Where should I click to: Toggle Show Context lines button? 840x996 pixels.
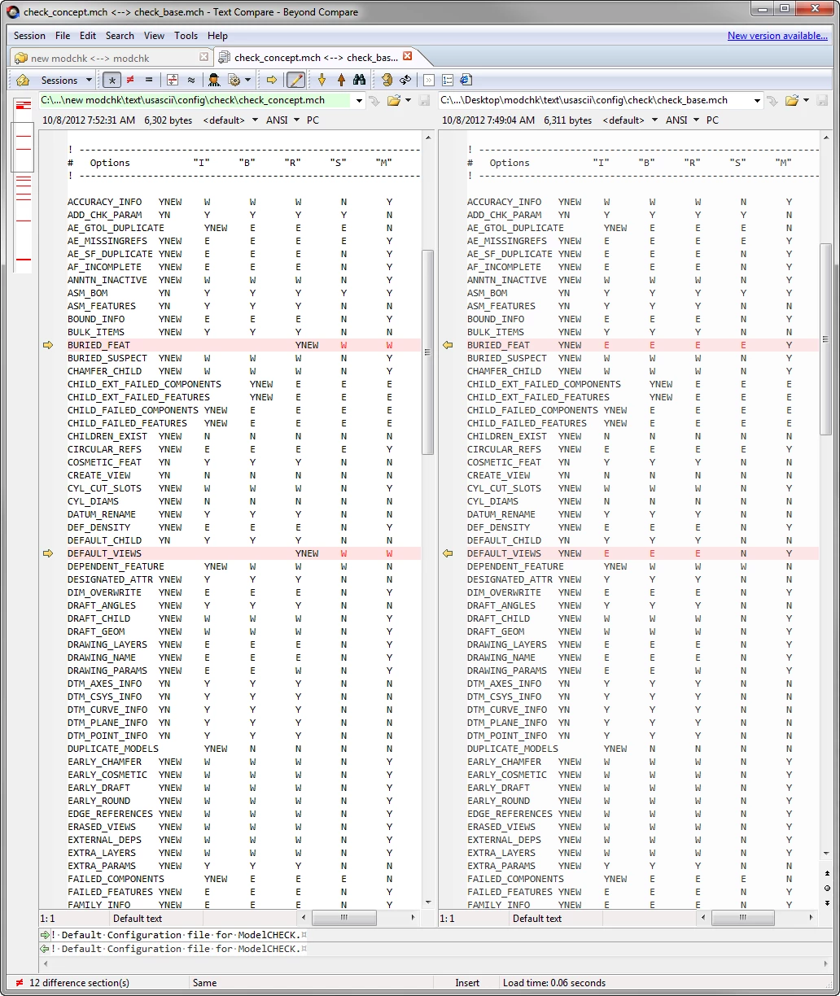[x=173, y=80]
